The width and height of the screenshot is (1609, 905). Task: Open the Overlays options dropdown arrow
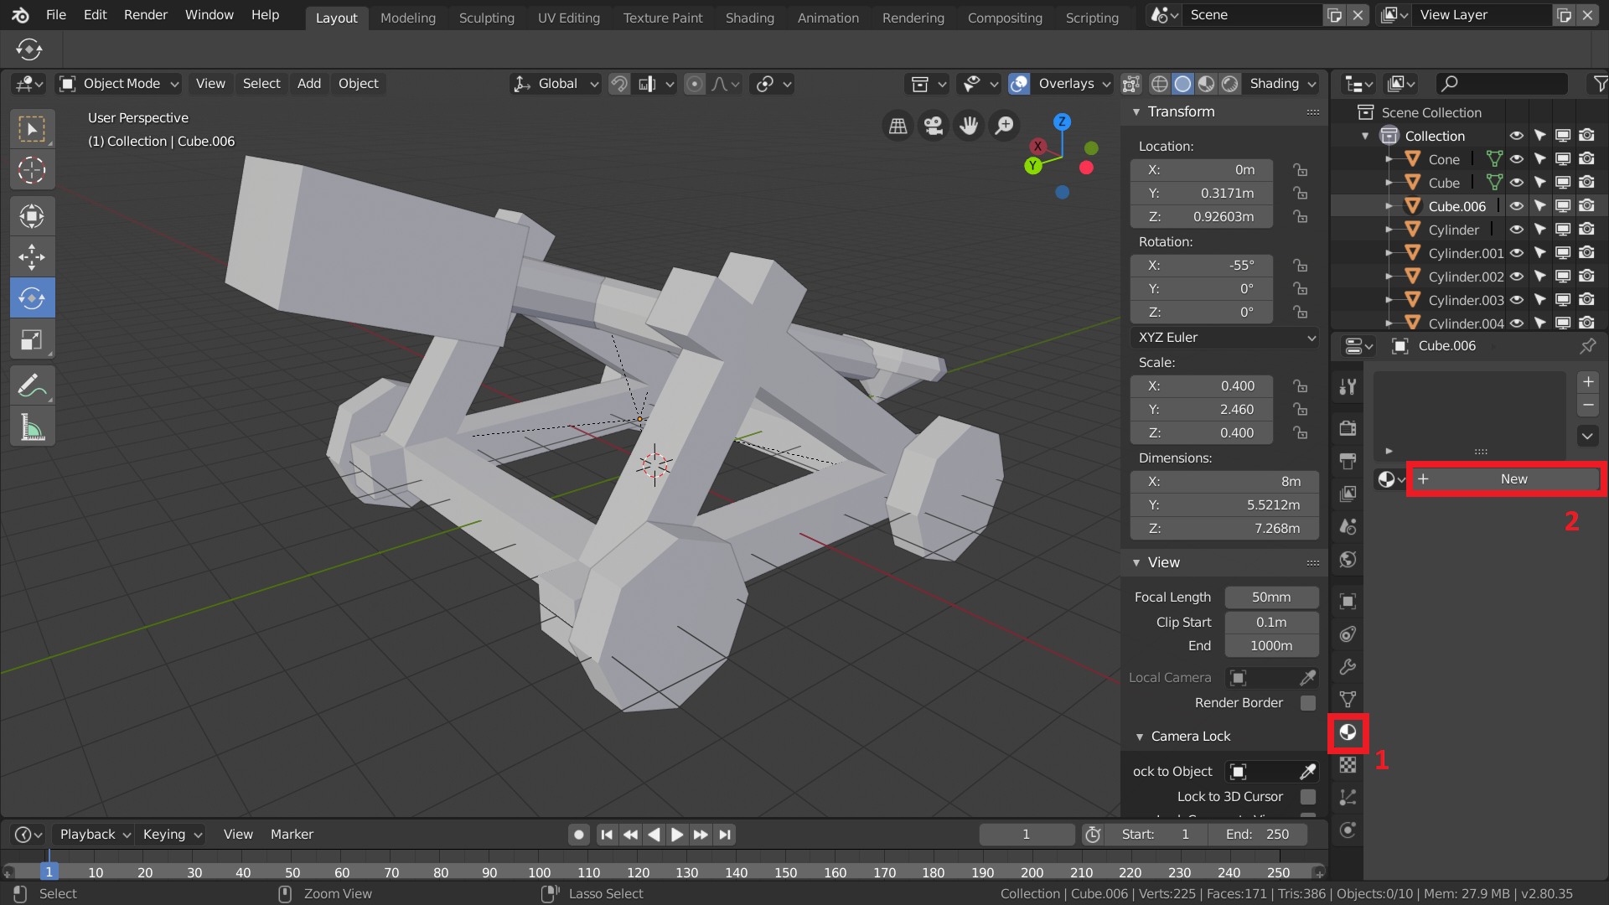pyautogui.click(x=1106, y=84)
